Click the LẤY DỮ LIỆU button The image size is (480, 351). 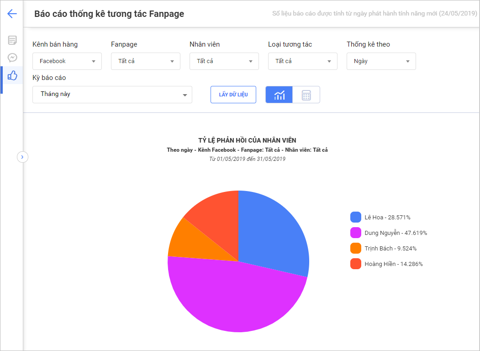(x=233, y=95)
